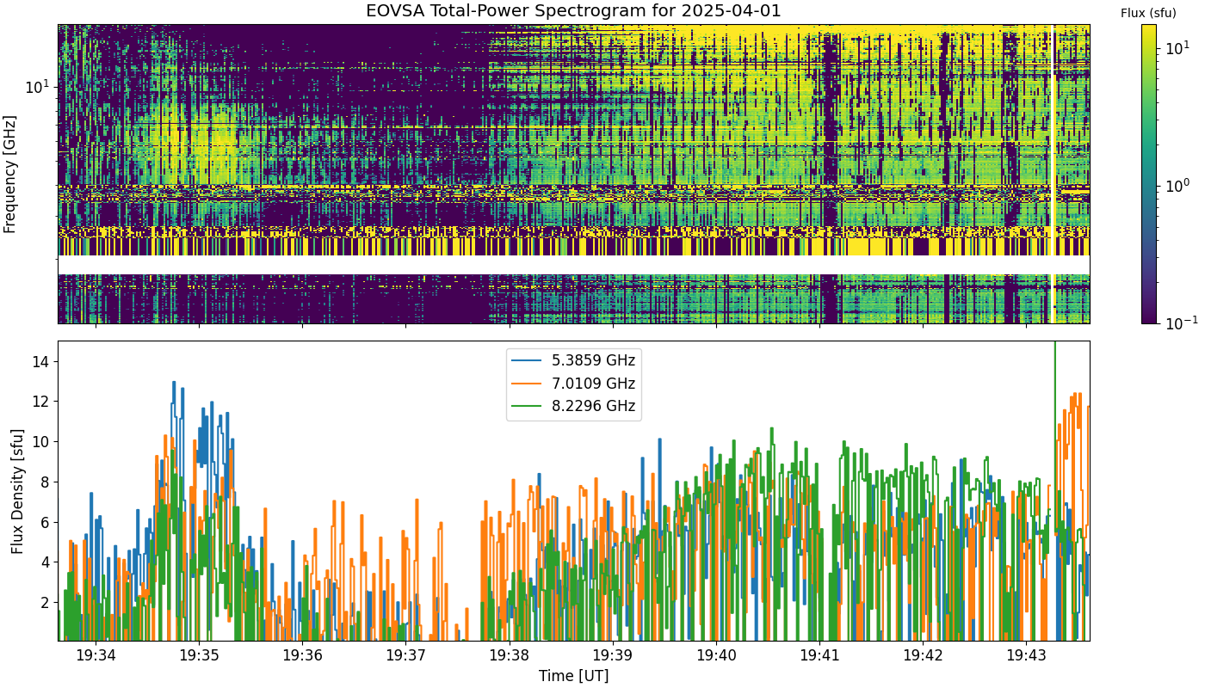The image size is (1205, 688).
Task: Click the Frequency [GHz] axis label
Action: pos(10,174)
